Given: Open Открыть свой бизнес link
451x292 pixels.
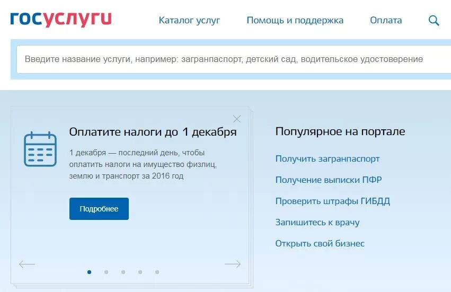Looking at the screenshot, I should coord(320,244).
